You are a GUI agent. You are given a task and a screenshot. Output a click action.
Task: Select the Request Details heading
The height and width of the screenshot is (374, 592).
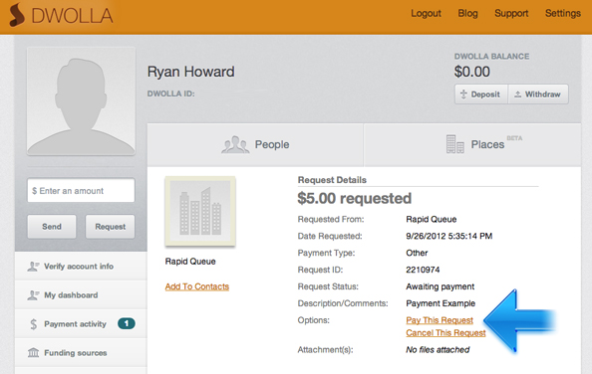click(332, 180)
